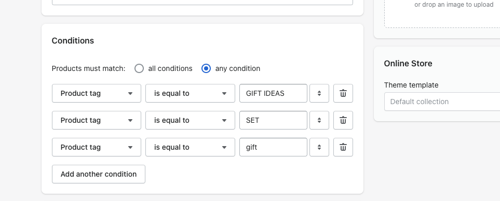Delete the SET tag condition
This screenshot has height=201, width=500.
pyautogui.click(x=343, y=120)
